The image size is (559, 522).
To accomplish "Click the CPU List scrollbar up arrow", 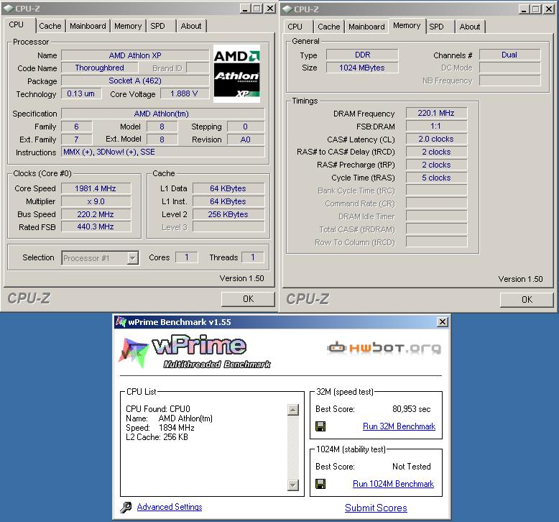I will tap(292, 410).
